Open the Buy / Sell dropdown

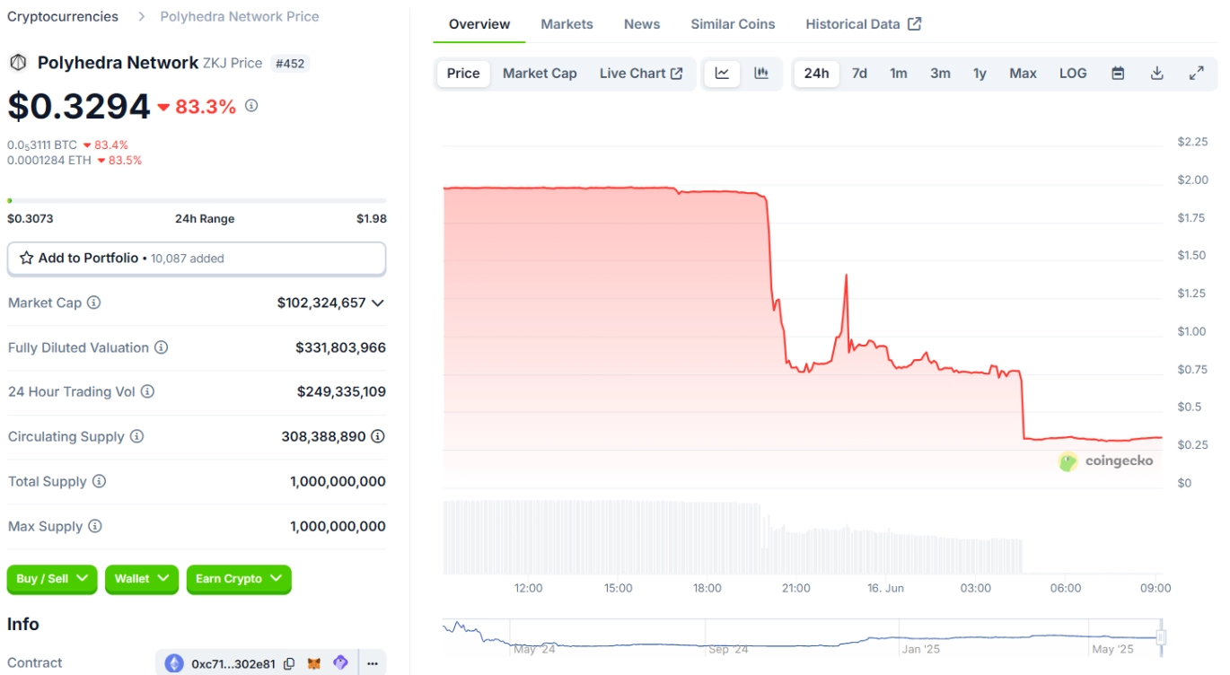52,579
